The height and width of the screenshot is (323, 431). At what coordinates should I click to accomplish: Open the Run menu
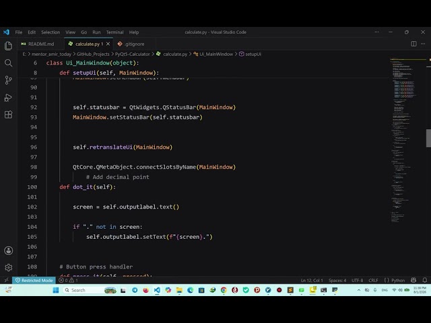coord(96,32)
